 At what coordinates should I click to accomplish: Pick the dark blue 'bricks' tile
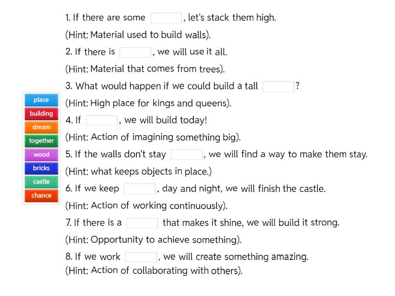click(x=41, y=168)
